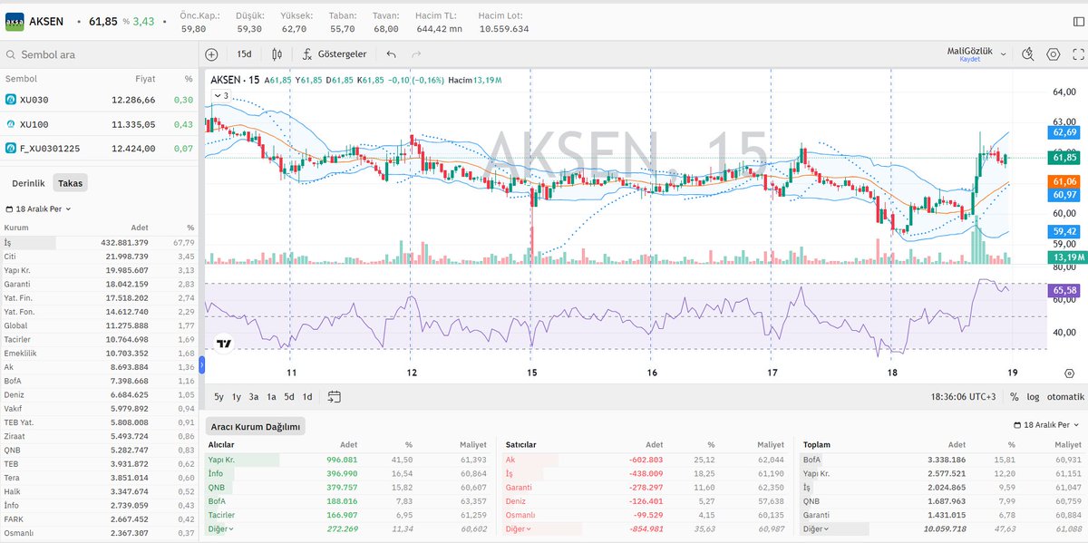1088x543 pixels.
Task: Select the candlestick chart style icon
Action: [x=277, y=53]
